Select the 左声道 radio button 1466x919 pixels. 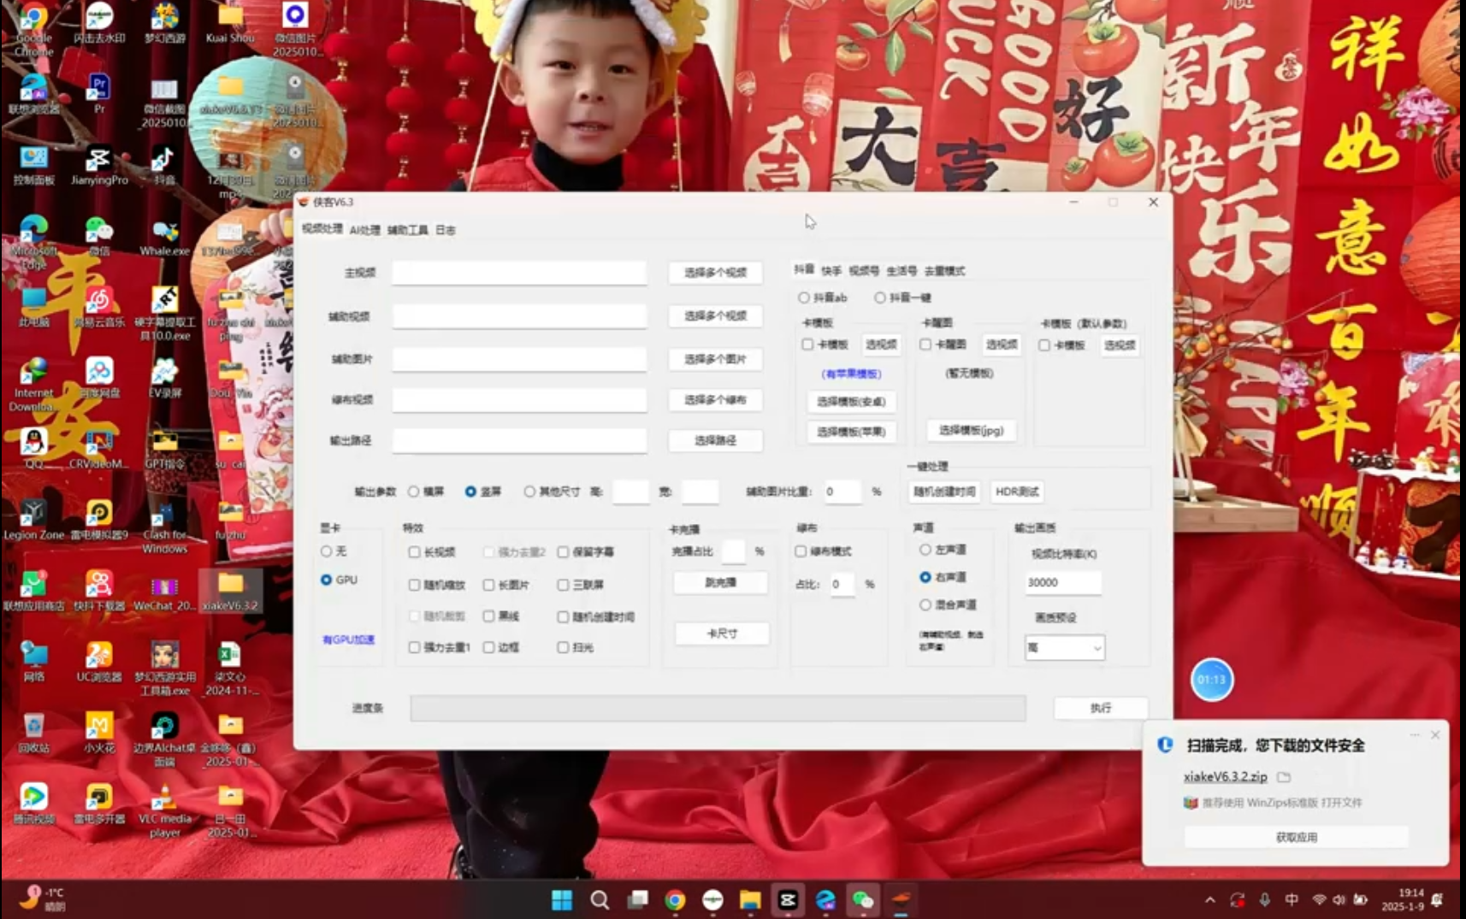point(925,550)
